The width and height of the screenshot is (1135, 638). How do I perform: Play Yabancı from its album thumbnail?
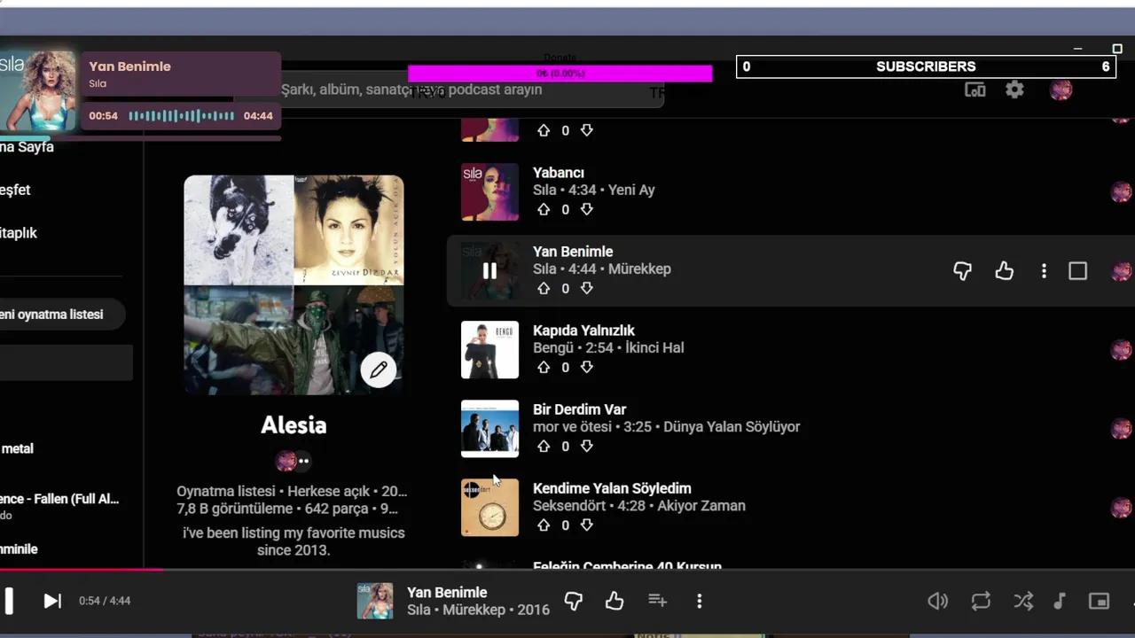[x=489, y=191]
